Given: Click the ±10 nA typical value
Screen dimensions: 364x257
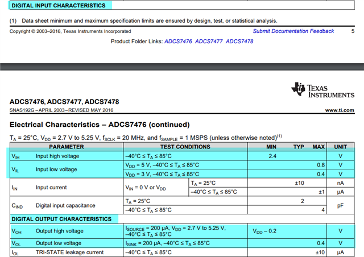Looking at the screenshot, I should coord(300,183).
